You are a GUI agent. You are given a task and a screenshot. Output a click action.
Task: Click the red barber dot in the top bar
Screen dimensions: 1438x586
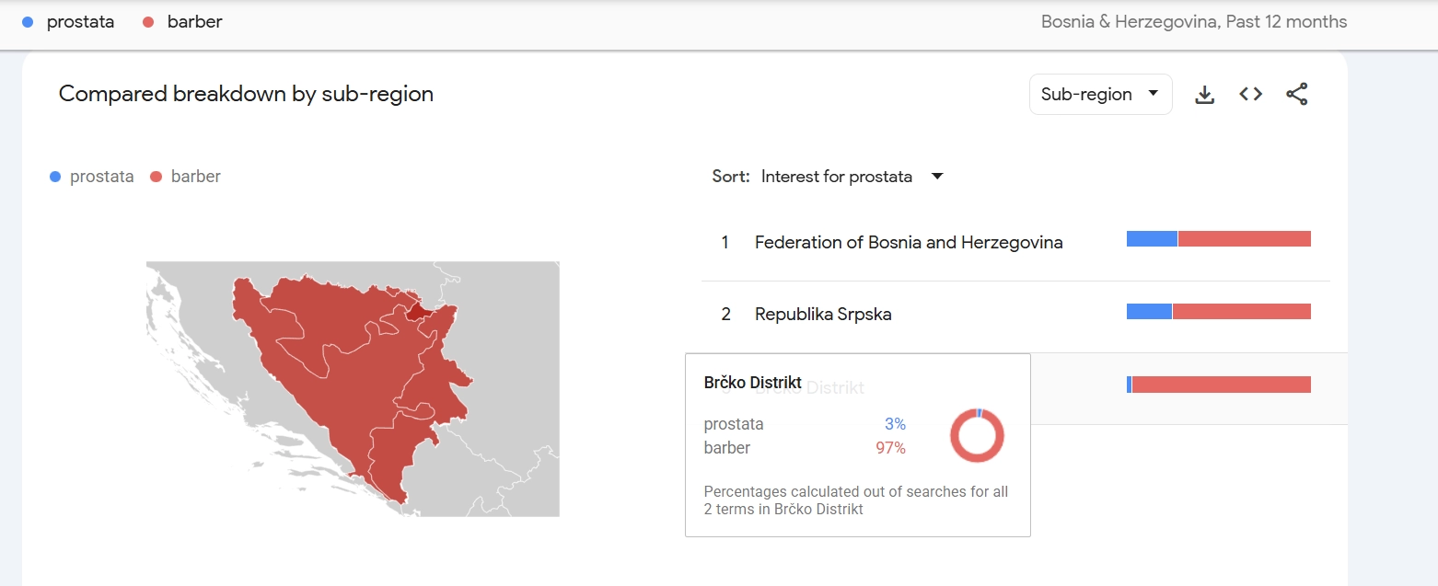(148, 22)
